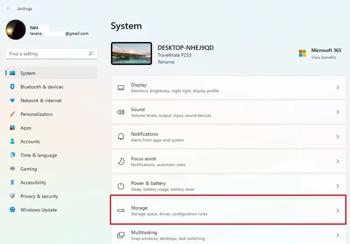Click the Find a setting search field
Viewport: 350px width, 244px height.
pos(51,54)
